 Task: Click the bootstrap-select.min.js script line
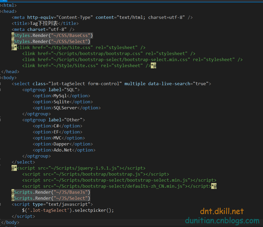[x=119, y=180]
